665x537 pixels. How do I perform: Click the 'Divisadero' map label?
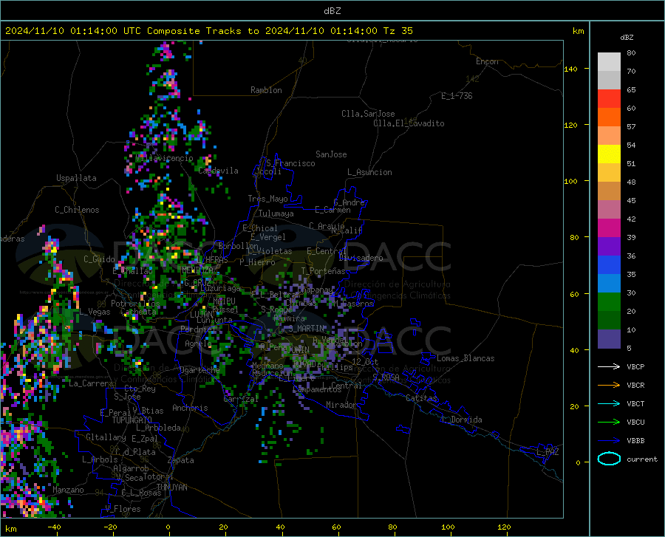tap(361, 258)
